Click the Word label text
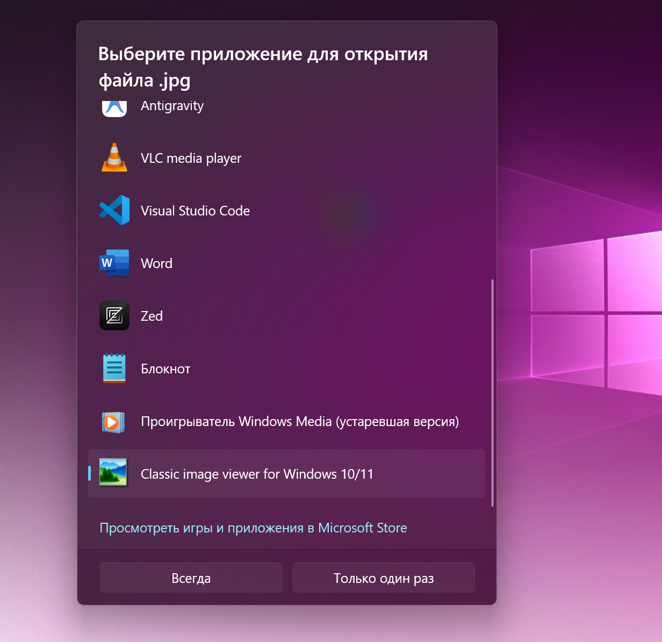Screen dimensions: 662x642 click(x=156, y=263)
